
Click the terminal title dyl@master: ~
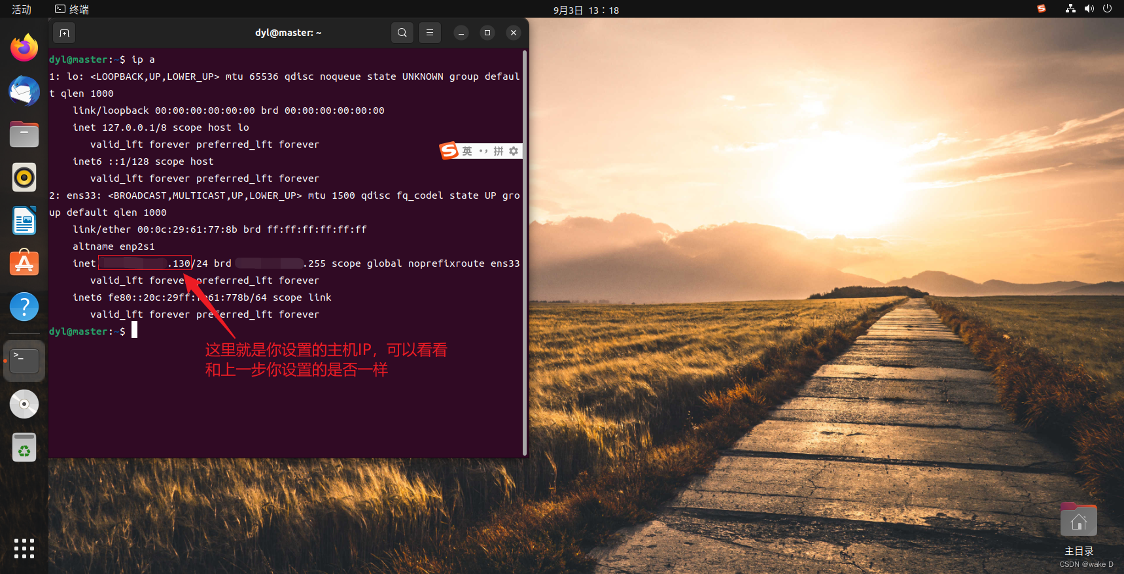coord(289,33)
